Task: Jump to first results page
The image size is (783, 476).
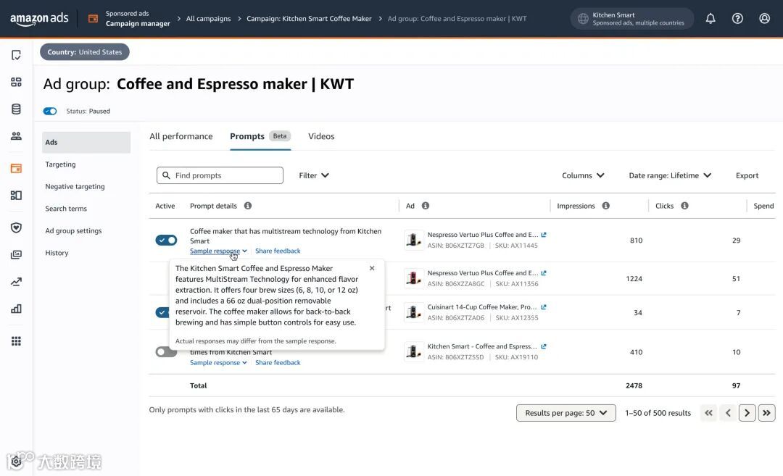Action: [x=708, y=413]
